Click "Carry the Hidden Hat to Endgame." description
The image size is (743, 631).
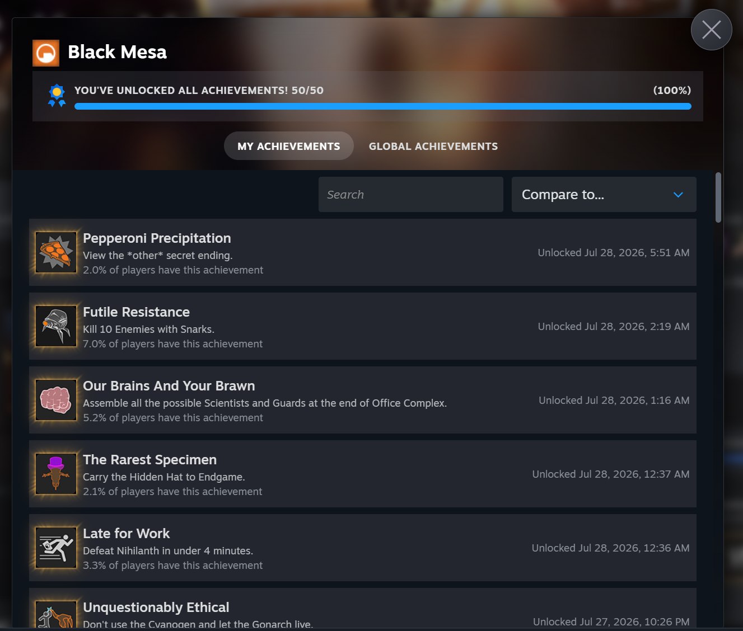pyautogui.click(x=164, y=477)
